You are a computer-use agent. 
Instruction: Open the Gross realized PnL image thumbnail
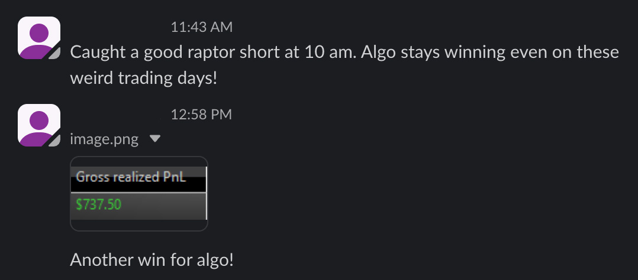click(x=139, y=193)
